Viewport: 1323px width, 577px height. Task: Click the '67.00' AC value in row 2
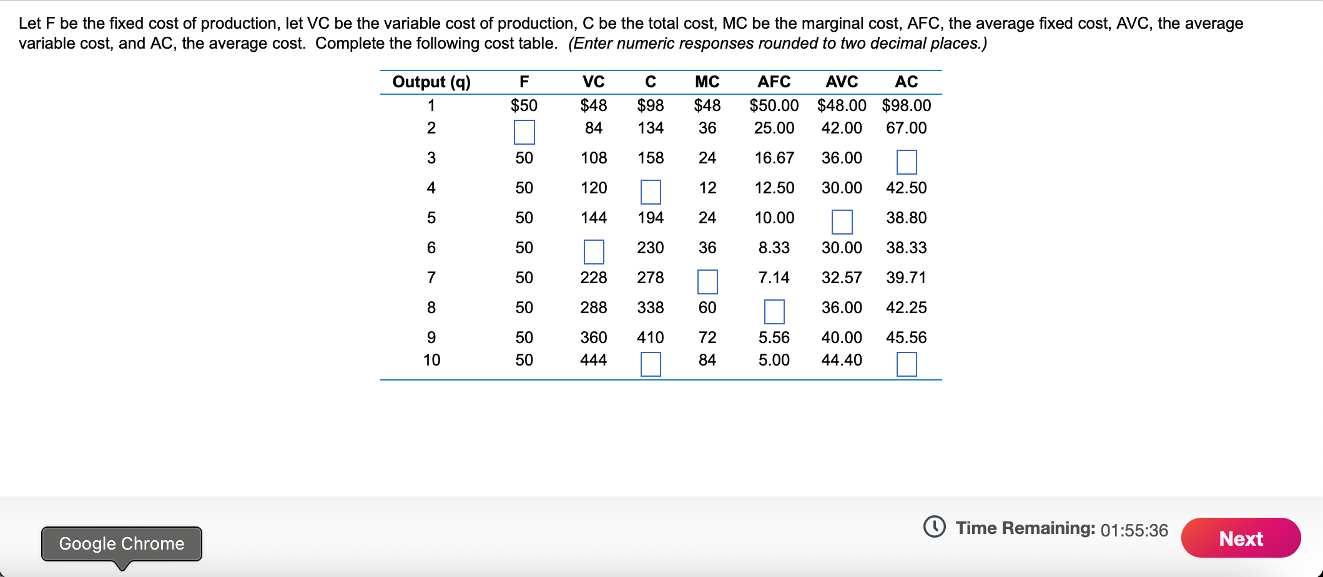(907, 128)
